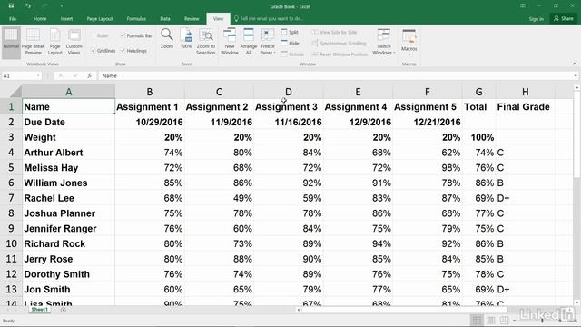Open Freeze Panes dropdown
The width and height of the screenshot is (581, 327).
tap(268, 42)
